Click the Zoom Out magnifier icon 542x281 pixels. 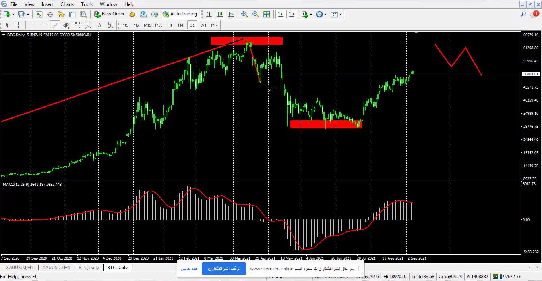pyautogui.click(x=255, y=14)
